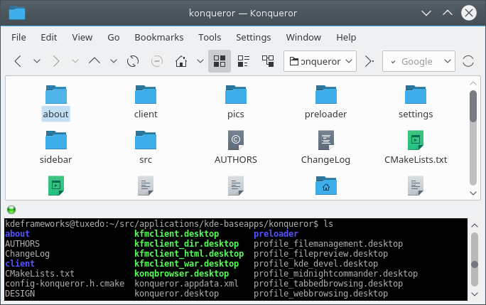Reload the current directory view
The height and width of the screenshot is (305, 486).
click(x=132, y=62)
